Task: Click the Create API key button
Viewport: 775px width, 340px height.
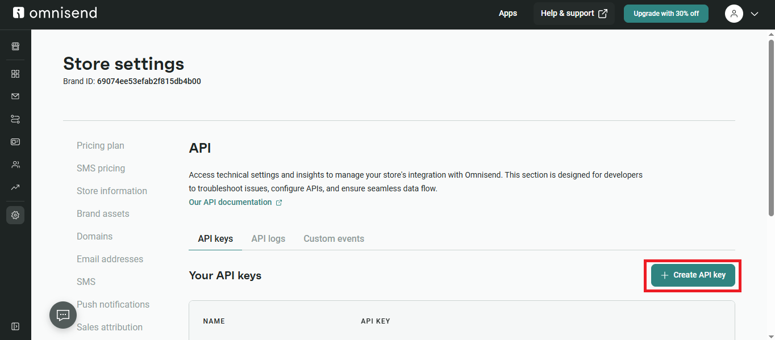Action: 693,275
